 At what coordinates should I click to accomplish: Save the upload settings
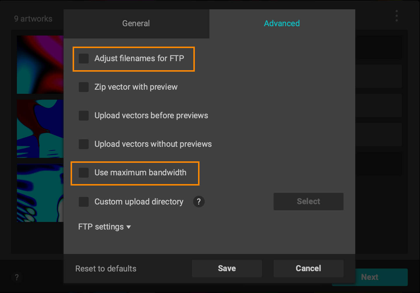(x=227, y=268)
